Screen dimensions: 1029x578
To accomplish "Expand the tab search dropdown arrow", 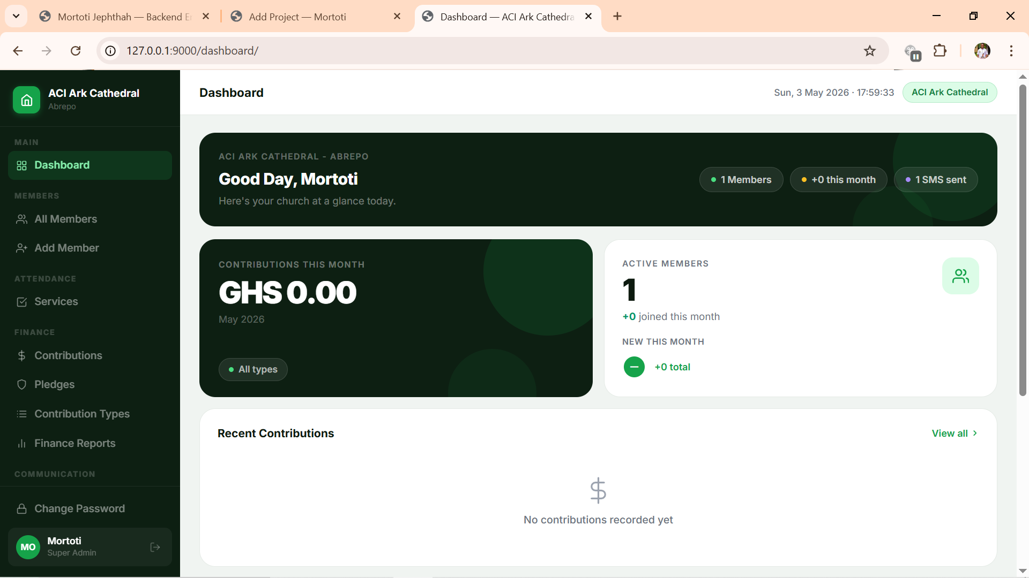I will 16,17.
